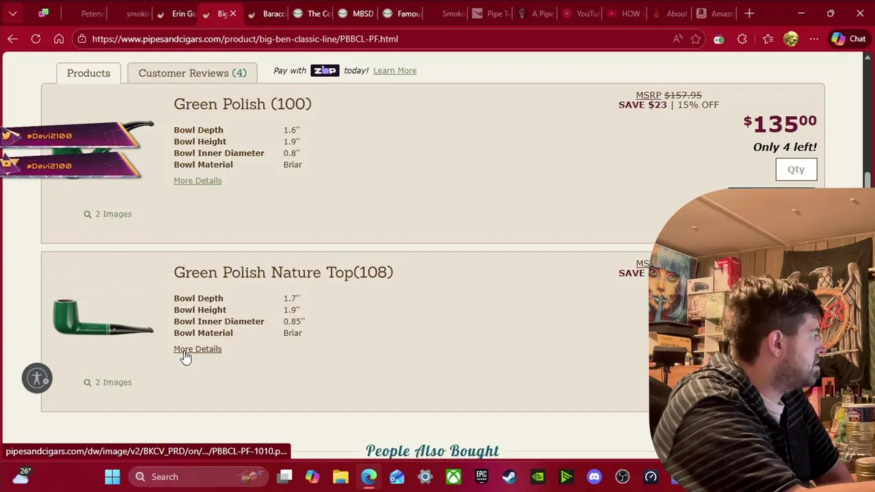Switch to the Peterson tab
The width and height of the screenshot is (875, 492).
coord(85,14)
